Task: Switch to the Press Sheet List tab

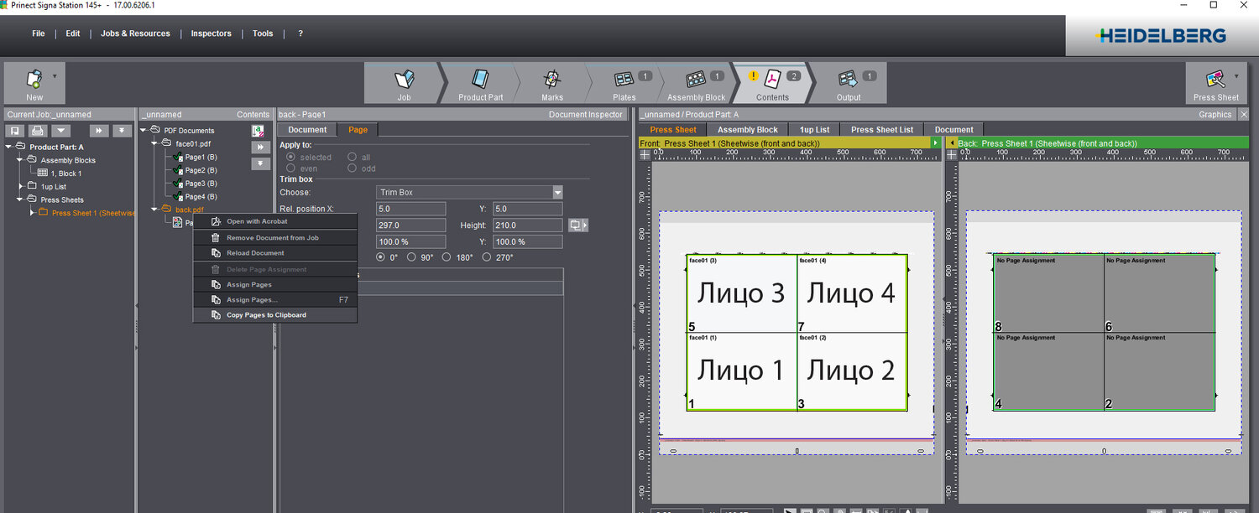Action: click(882, 130)
